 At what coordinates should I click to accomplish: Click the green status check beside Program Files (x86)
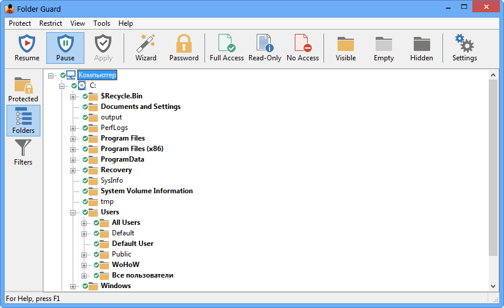[x=85, y=149]
